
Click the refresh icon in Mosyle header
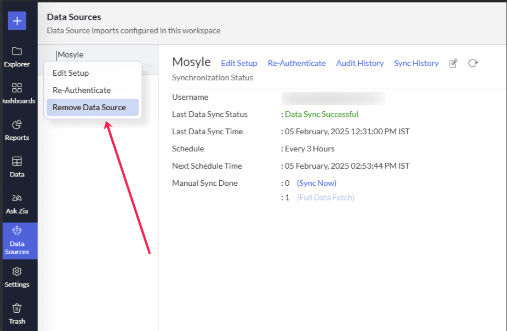(x=473, y=63)
